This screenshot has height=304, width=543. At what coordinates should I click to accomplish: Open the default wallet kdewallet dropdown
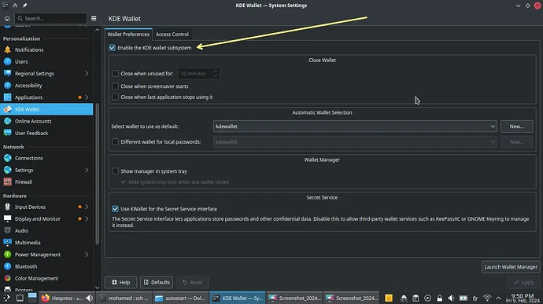click(x=355, y=126)
